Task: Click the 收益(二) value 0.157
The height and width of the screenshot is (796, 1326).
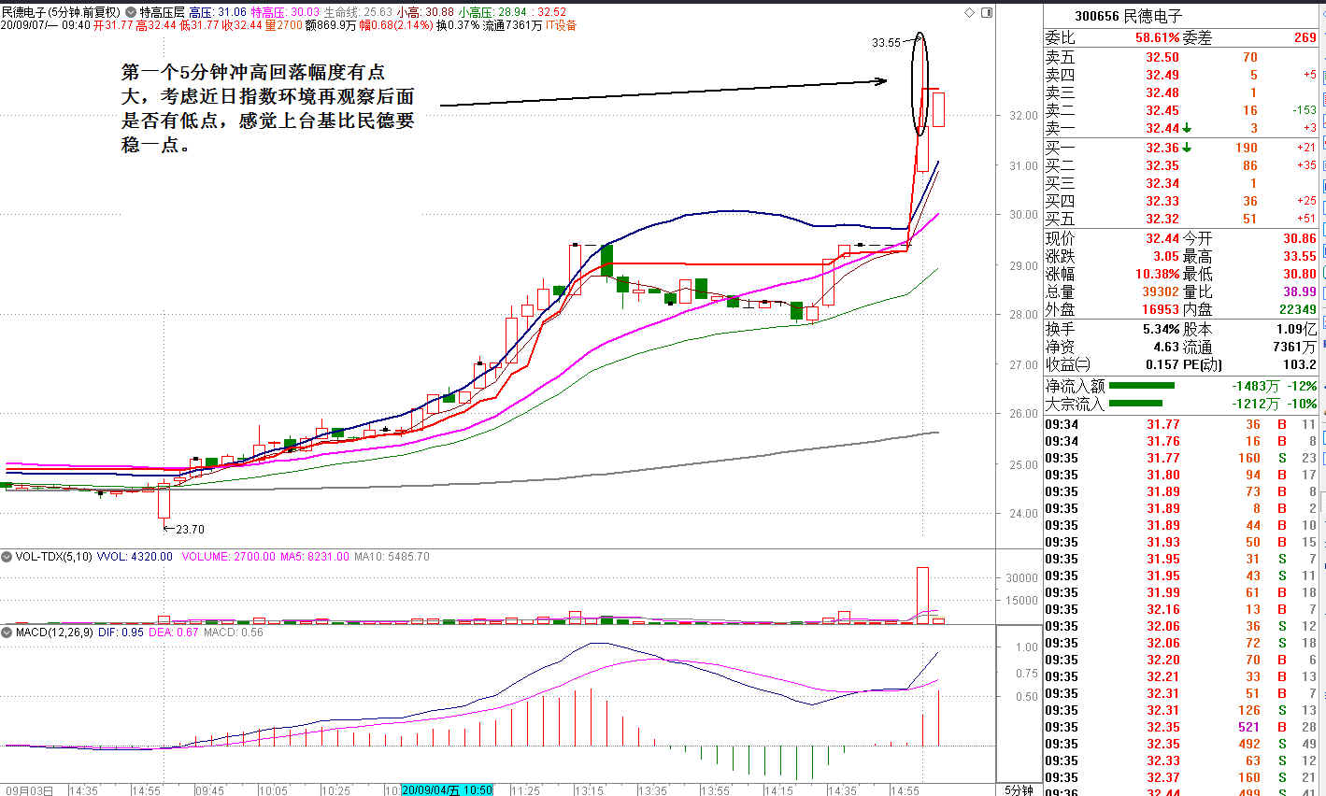Action: pyautogui.click(x=1162, y=364)
